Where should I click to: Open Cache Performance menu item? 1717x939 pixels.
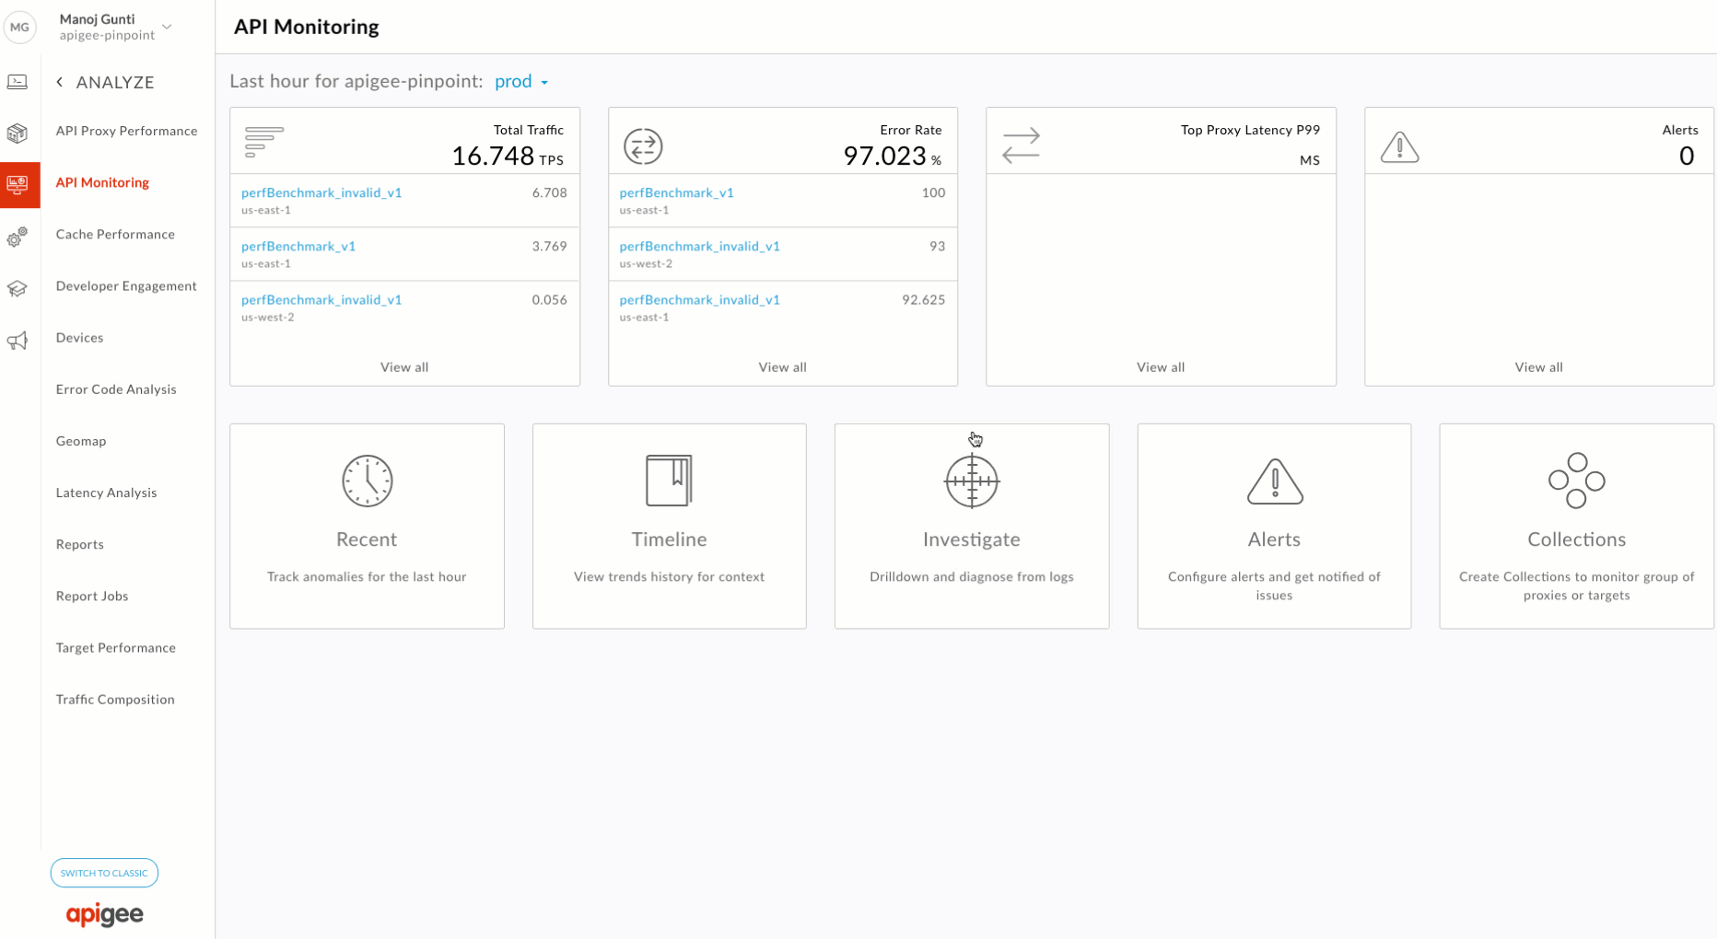pyautogui.click(x=115, y=234)
